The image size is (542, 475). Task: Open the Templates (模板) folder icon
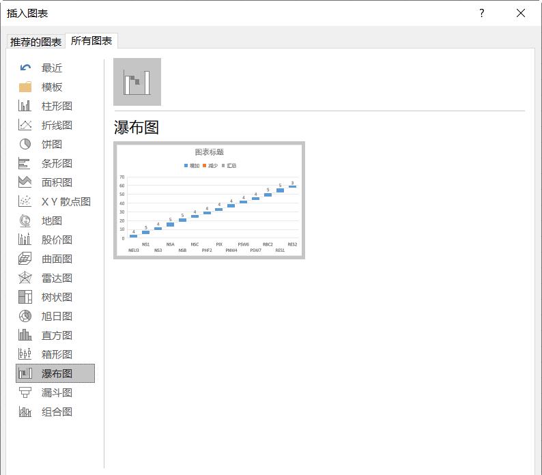click(25, 87)
